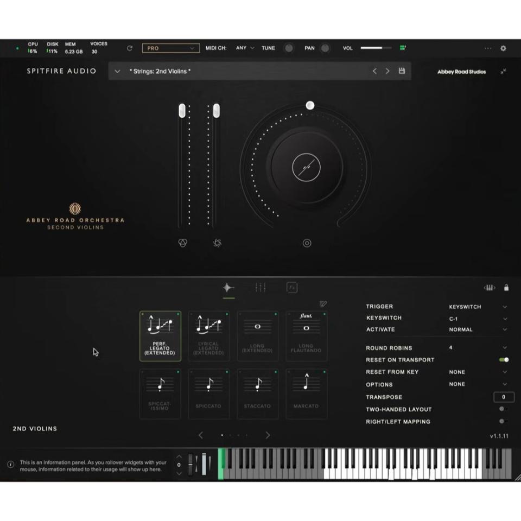The image size is (521, 521).
Task: Open the Trigger Keyswitch dropdown
Action: point(478,307)
